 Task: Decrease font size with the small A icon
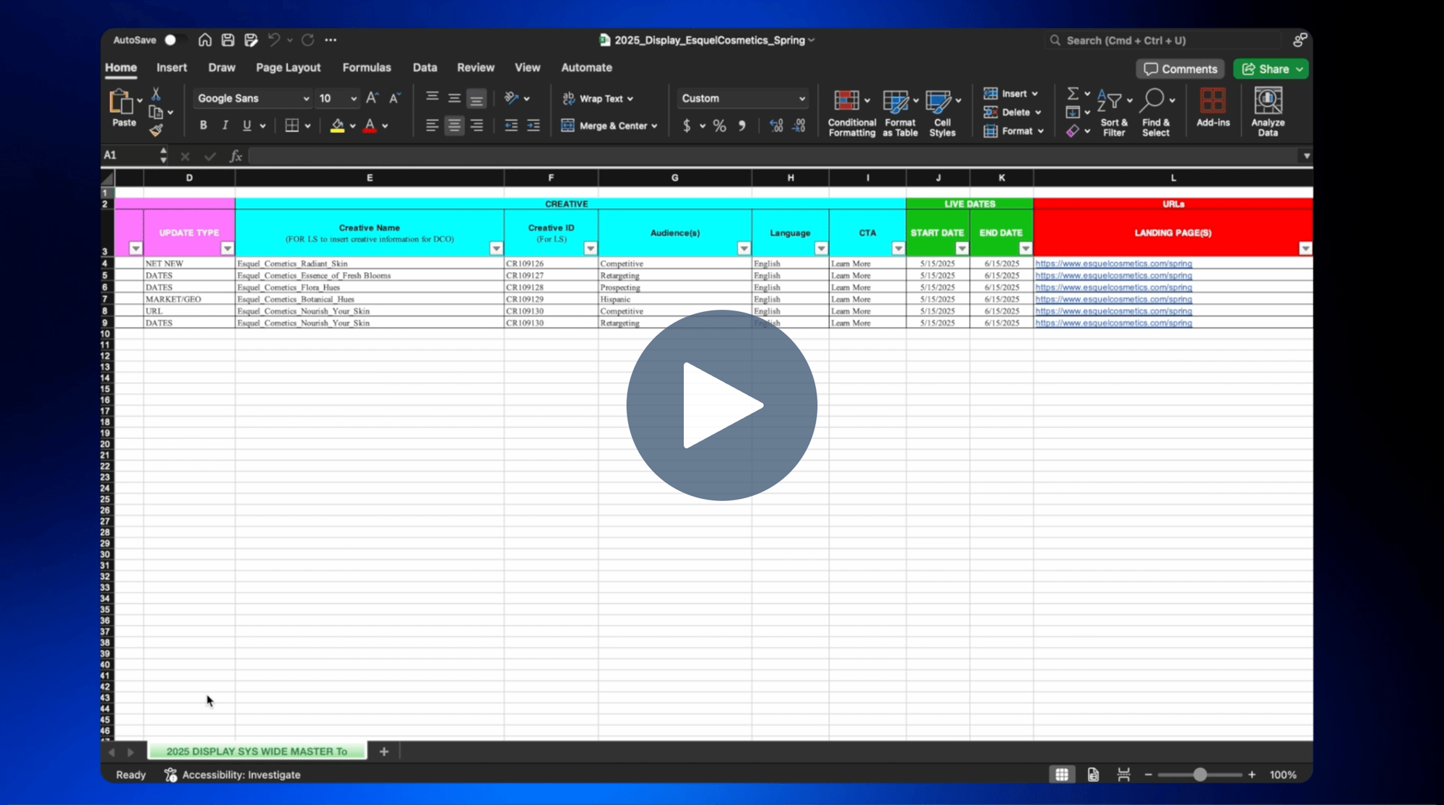point(395,98)
